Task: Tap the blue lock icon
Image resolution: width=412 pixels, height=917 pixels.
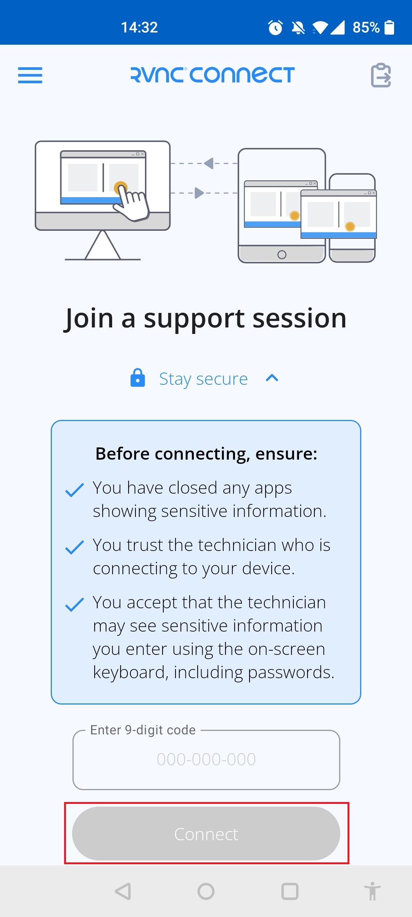Action: pos(138,378)
